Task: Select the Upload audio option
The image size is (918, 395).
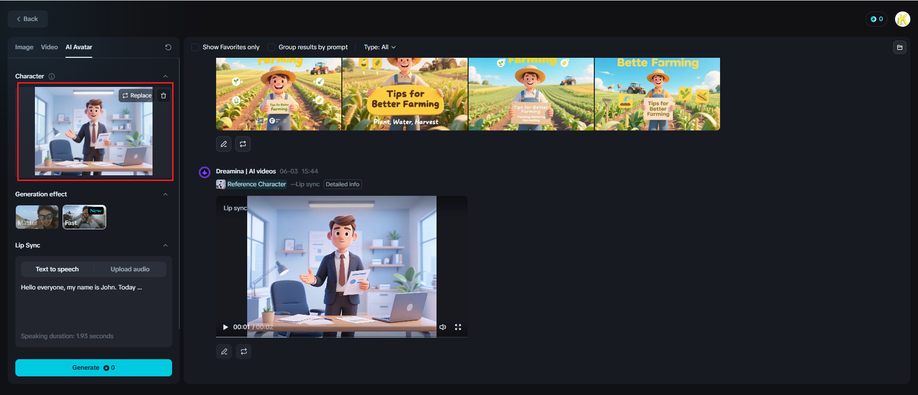Action: click(130, 269)
